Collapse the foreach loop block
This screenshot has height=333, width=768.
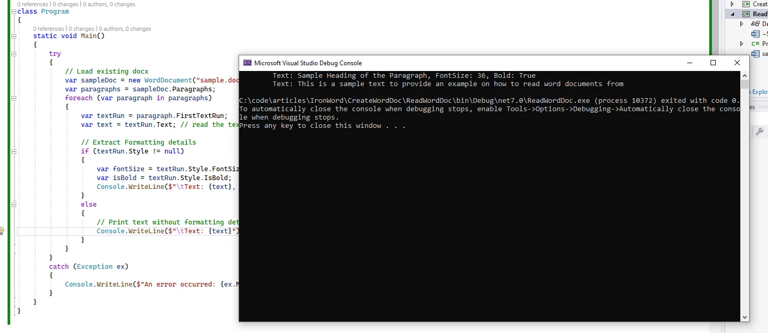[x=14, y=98]
